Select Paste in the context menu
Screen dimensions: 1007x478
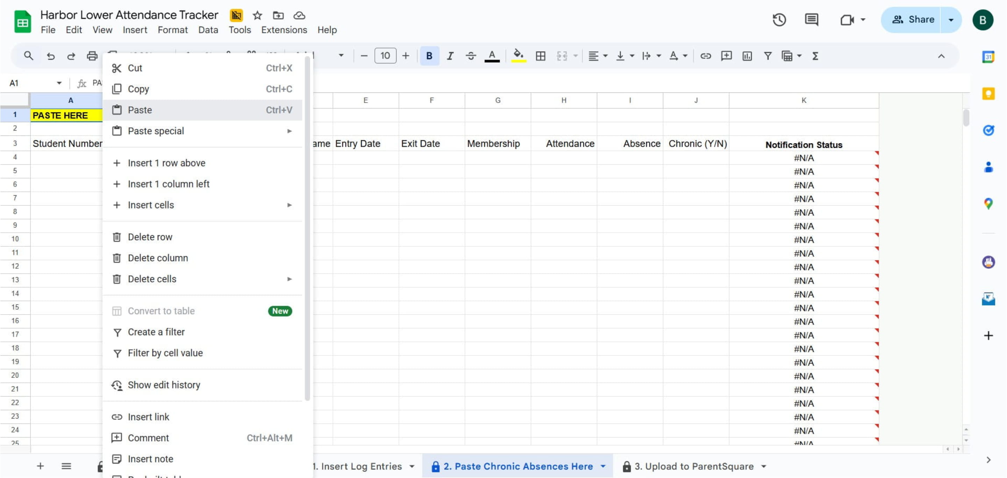202,110
